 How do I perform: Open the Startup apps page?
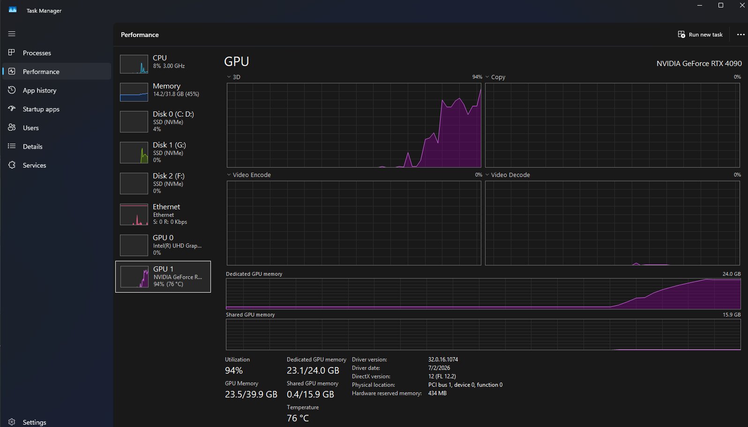57,109
